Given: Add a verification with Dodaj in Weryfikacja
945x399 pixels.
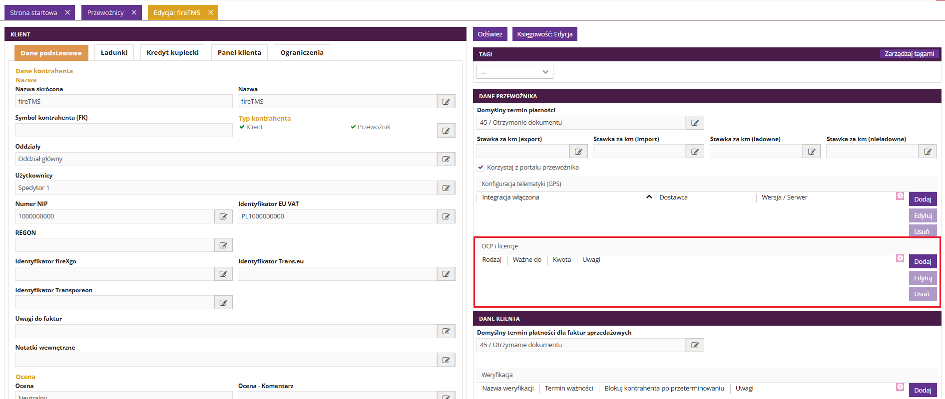Looking at the screenshot, I should tap(923, 390).
